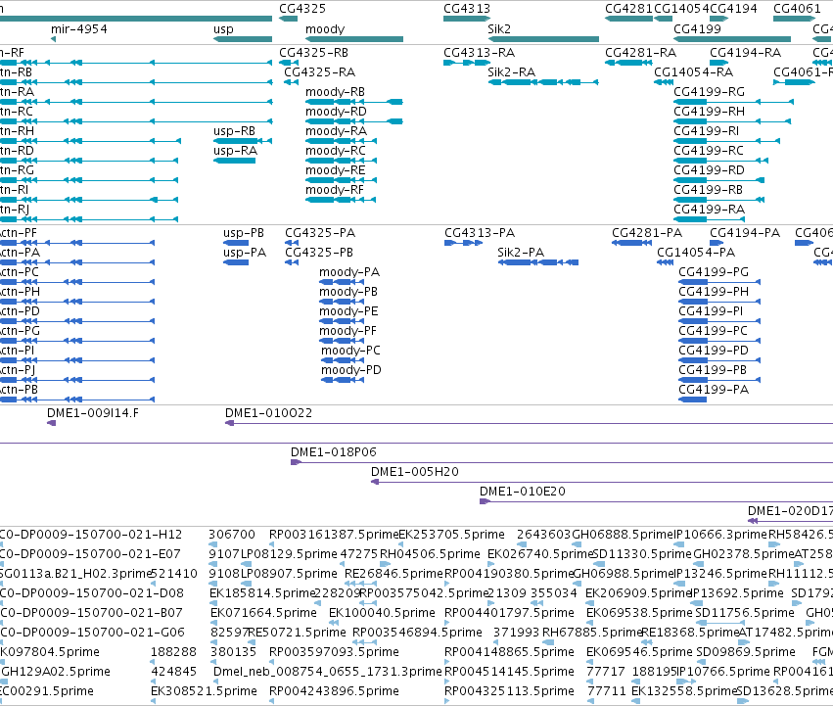Click the LP08129.5prime EST label
The height and width of the screenshot is (706, 833).
pyautogui.click(x=290, y=554)
